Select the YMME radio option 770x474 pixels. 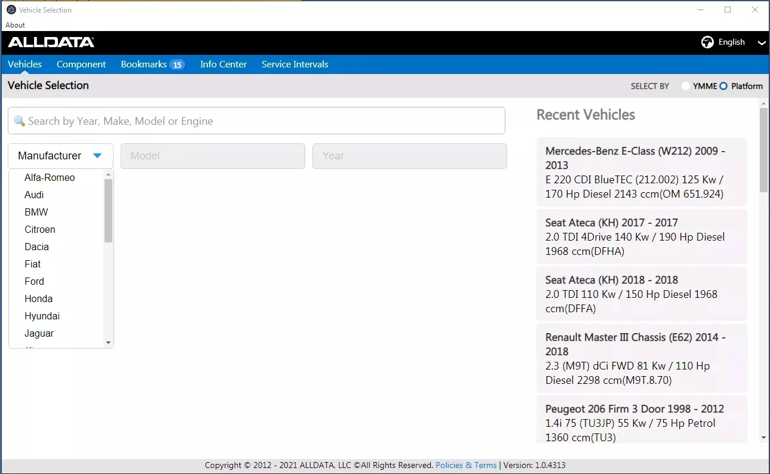pyautogui.click(x=685, y=86)
